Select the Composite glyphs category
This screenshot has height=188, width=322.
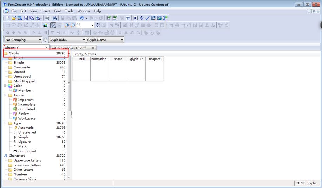[21, 67]
